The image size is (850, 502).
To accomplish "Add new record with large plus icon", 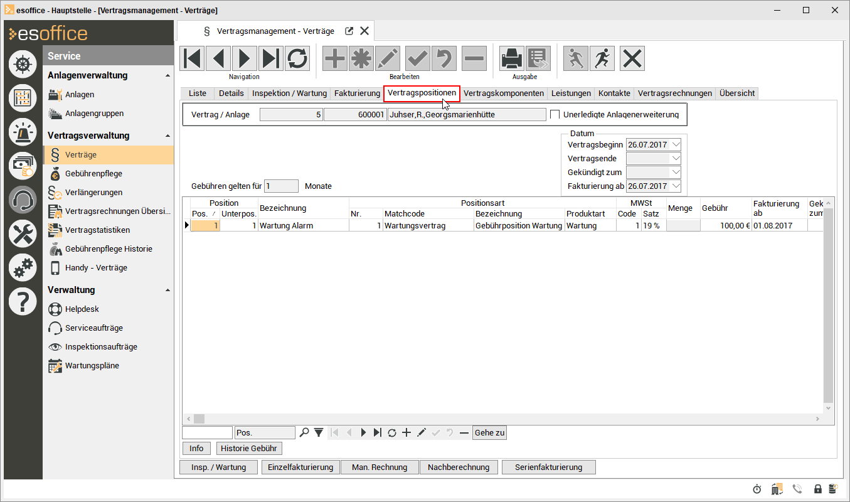I will [x=335, y=58].
